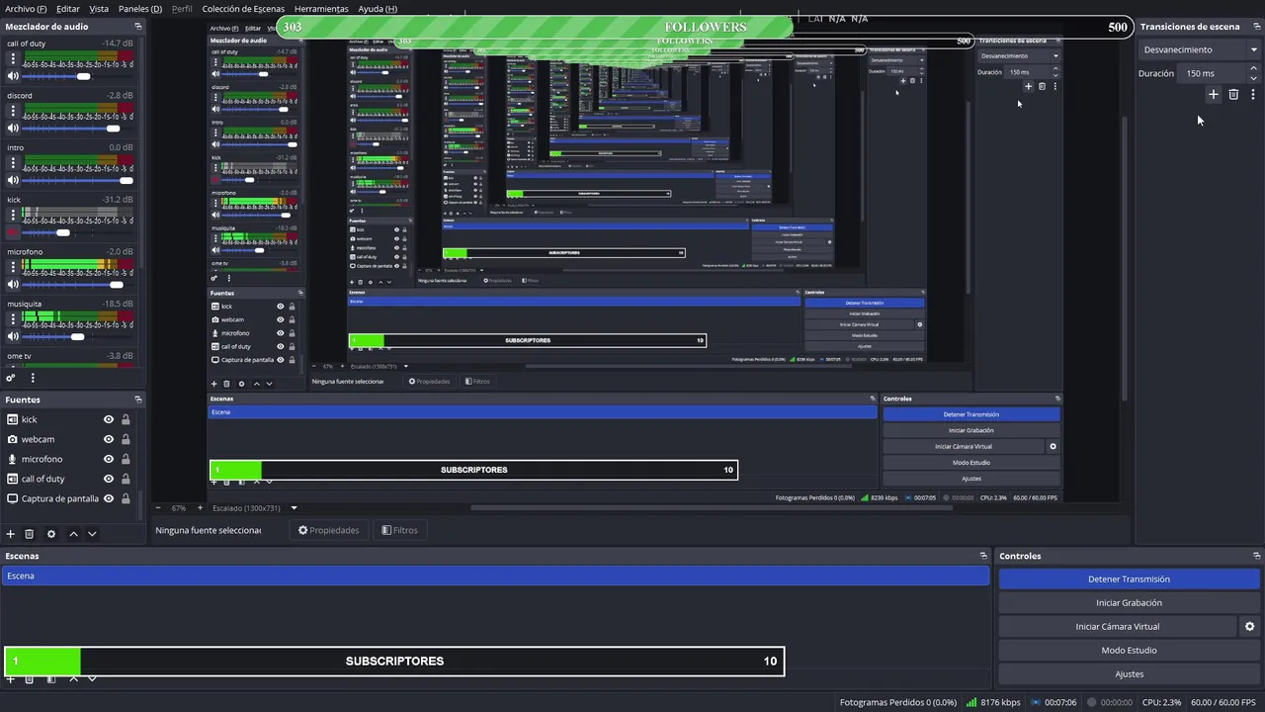Open discord audio options menu
This screenshot has width=1265, height=712.
point(13,111)
